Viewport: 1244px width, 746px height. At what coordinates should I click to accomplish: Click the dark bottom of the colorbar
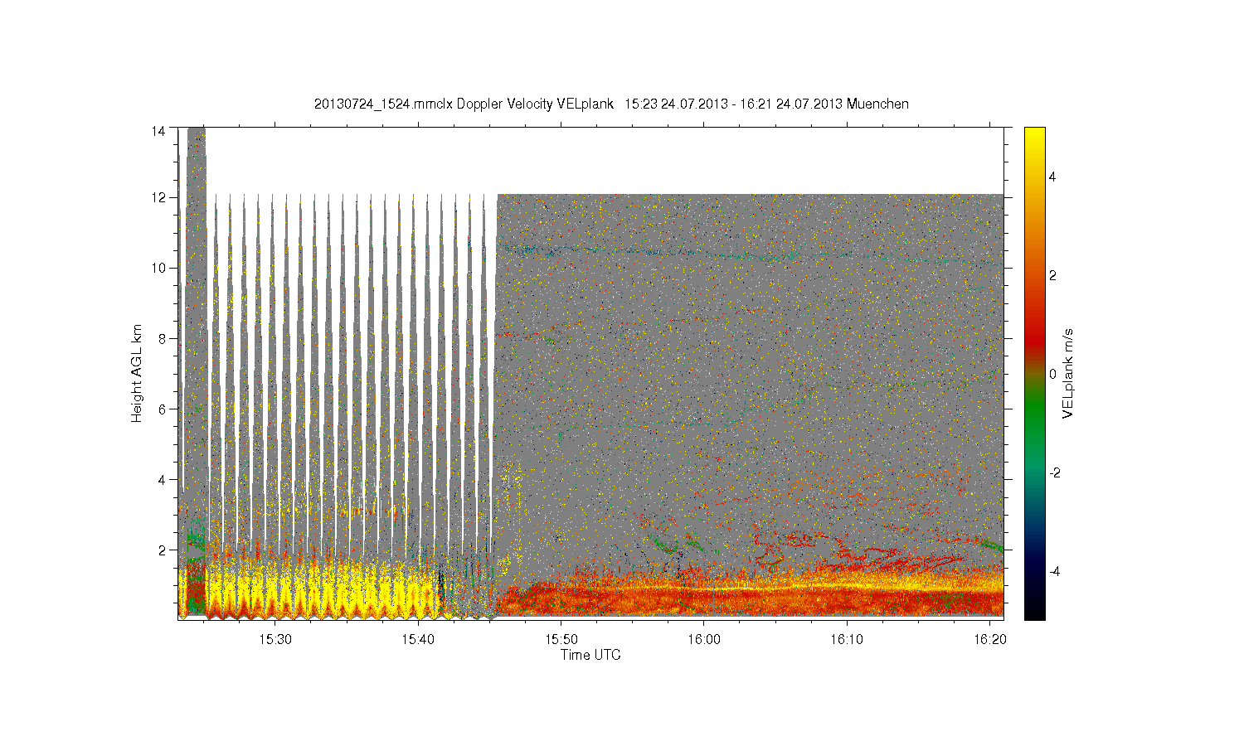coord(1034,605)
